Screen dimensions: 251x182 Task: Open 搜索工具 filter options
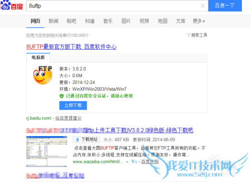pos(197,35)
